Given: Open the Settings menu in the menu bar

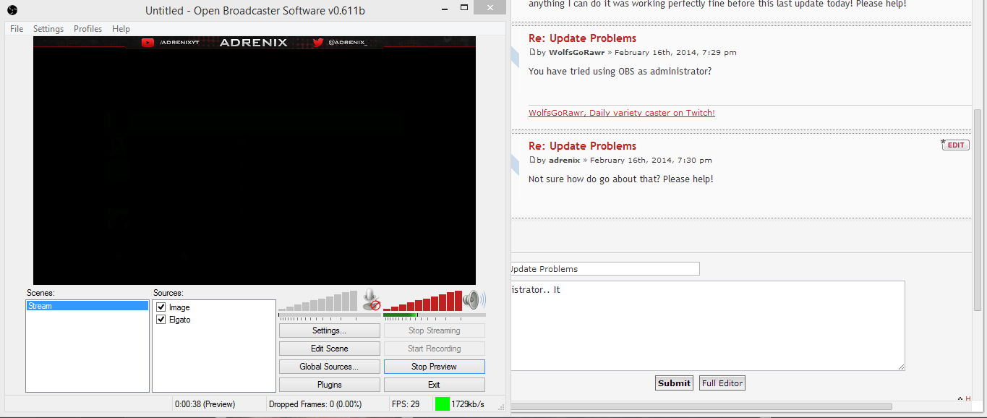Looking at the screenshot, I should [x=48, y=29].
